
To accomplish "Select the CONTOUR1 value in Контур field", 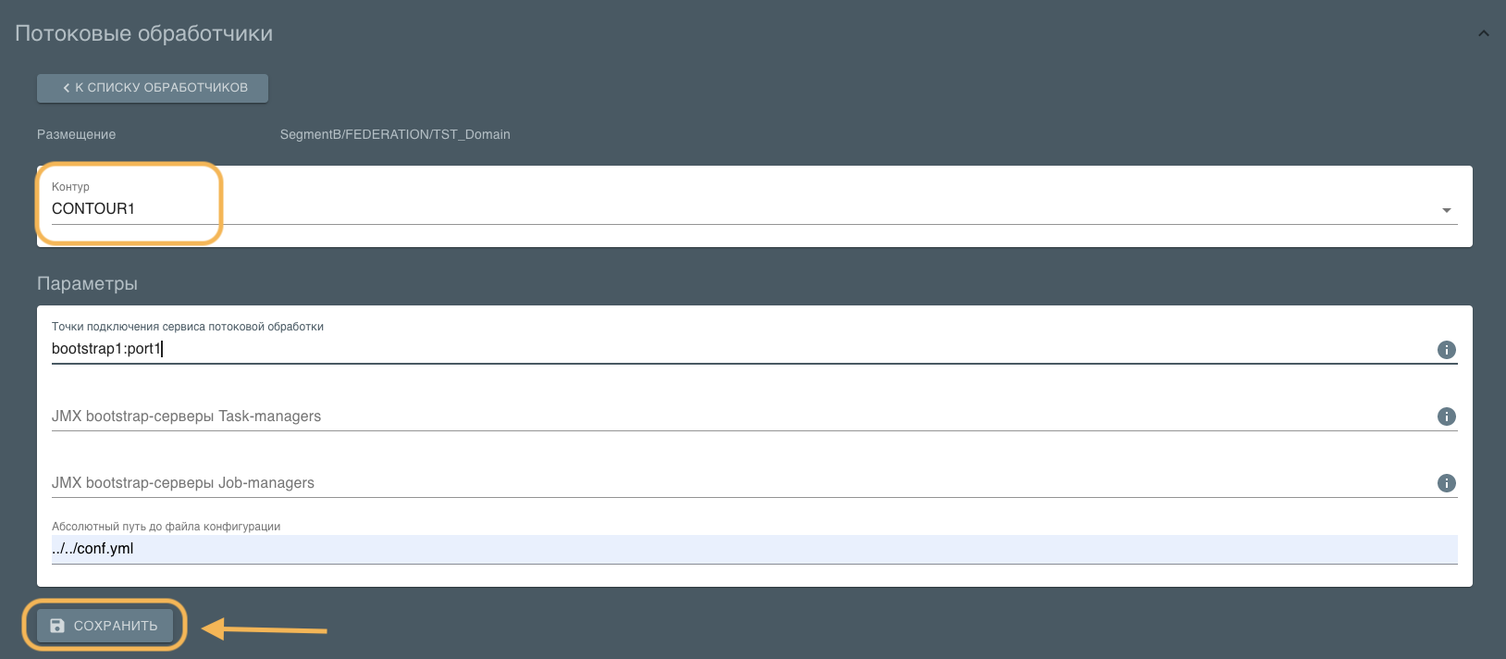I will (93, 209).
